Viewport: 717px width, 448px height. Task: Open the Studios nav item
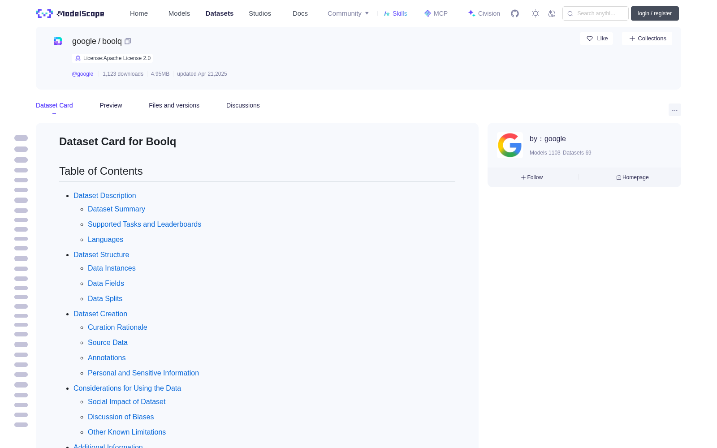pos(260,13)
